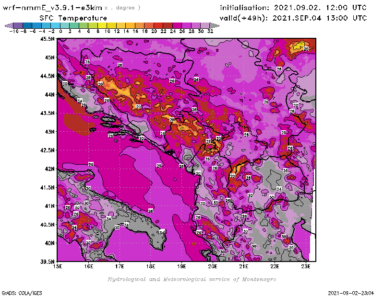This screenshot has height=296, width=384.
Task: Click the color bar swatch between -10 and -8
Action: click(x=18, y=26)
